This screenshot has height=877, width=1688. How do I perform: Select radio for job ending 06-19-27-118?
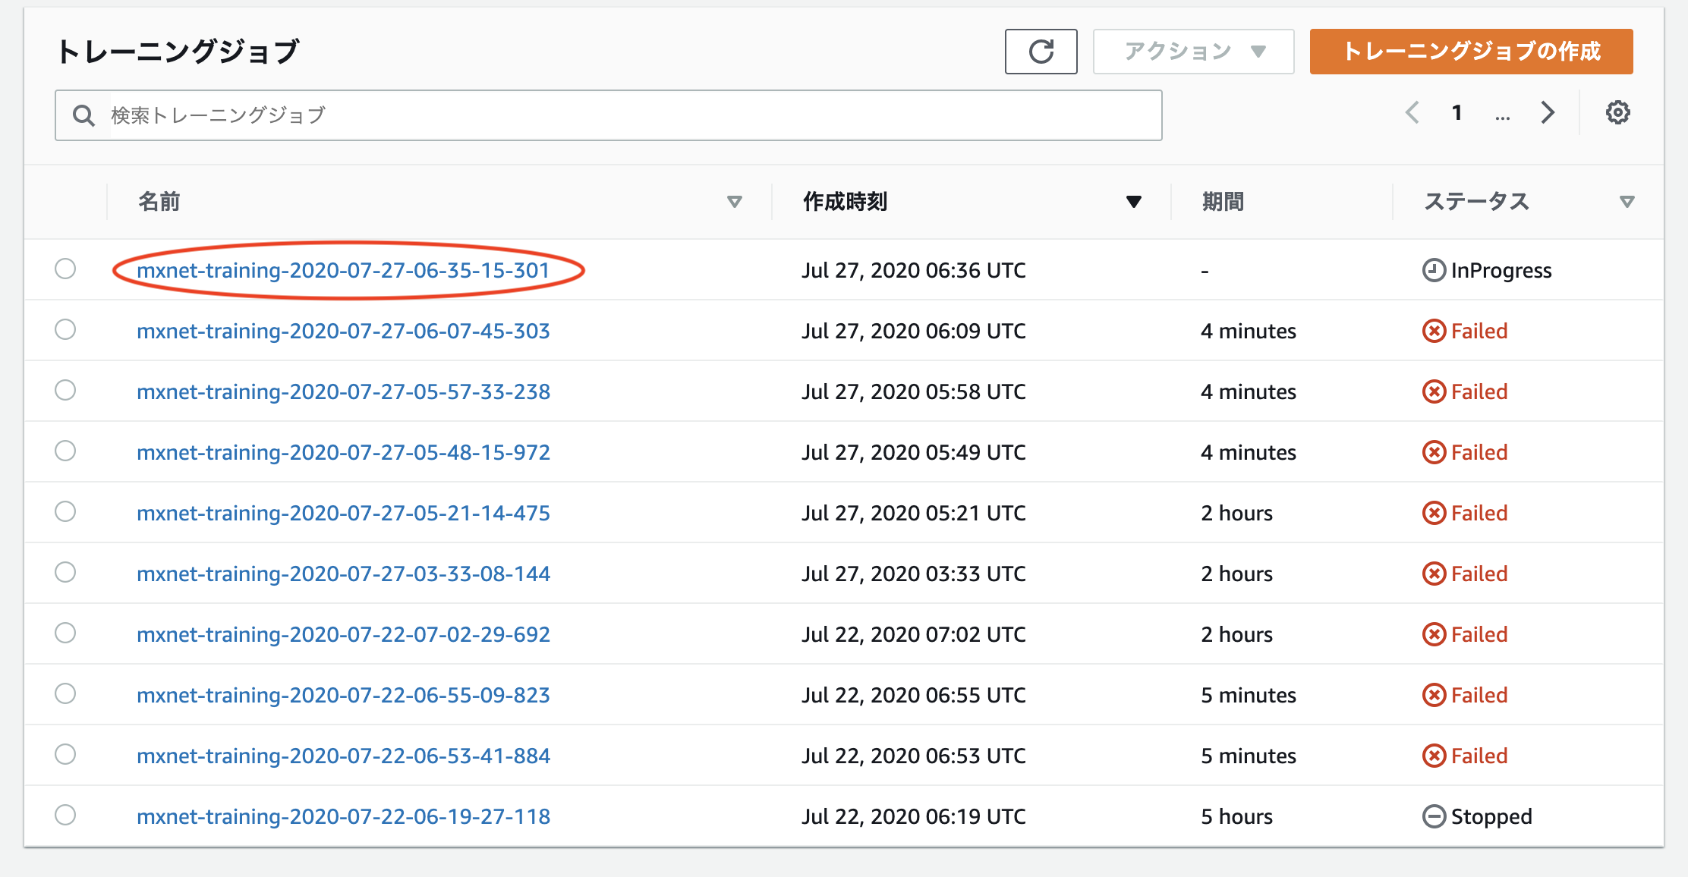click(65, 816)
